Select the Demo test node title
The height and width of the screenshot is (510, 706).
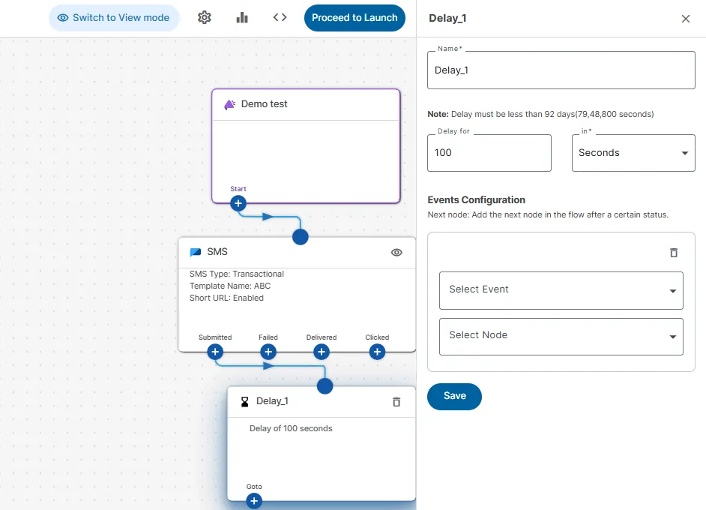(x=264, y=104)
